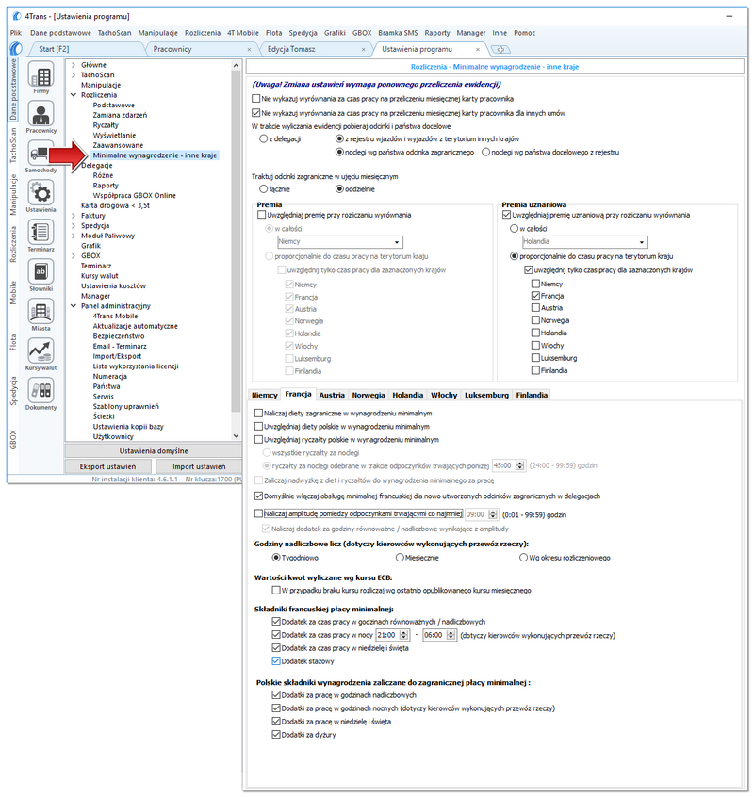Select 'noclegi wg państwa docelowego z rejestru'

tap(485, 152)
